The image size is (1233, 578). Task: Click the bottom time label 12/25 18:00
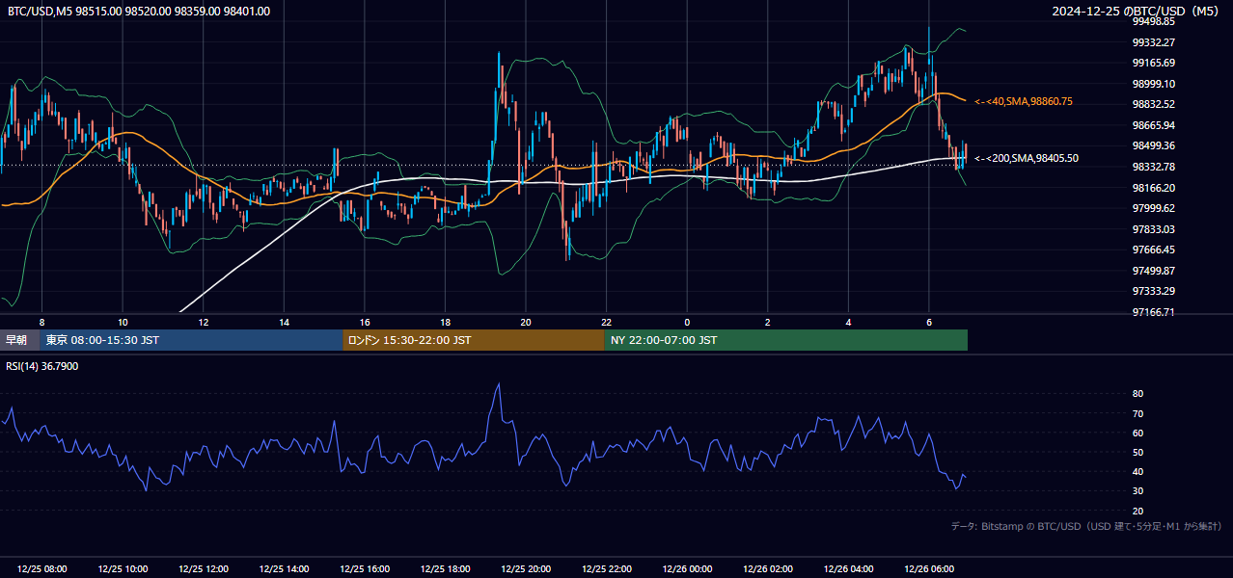click(x=445, y=569)
